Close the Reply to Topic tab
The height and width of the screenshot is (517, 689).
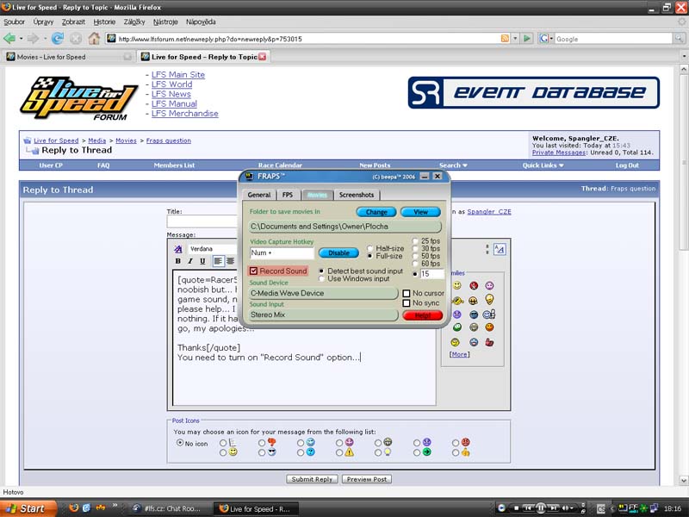(x=263, y=56)
